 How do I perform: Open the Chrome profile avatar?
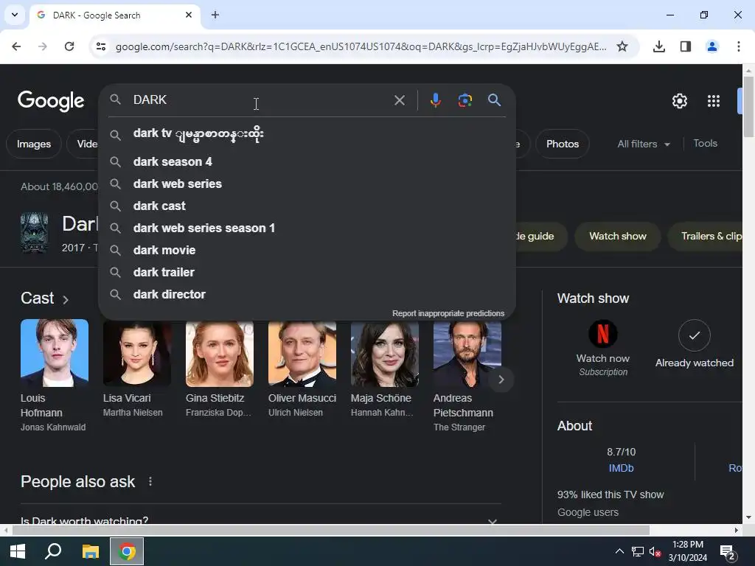coord(711,46)
